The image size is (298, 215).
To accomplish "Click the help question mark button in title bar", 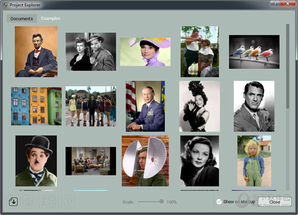I will (x=275, y=3).
